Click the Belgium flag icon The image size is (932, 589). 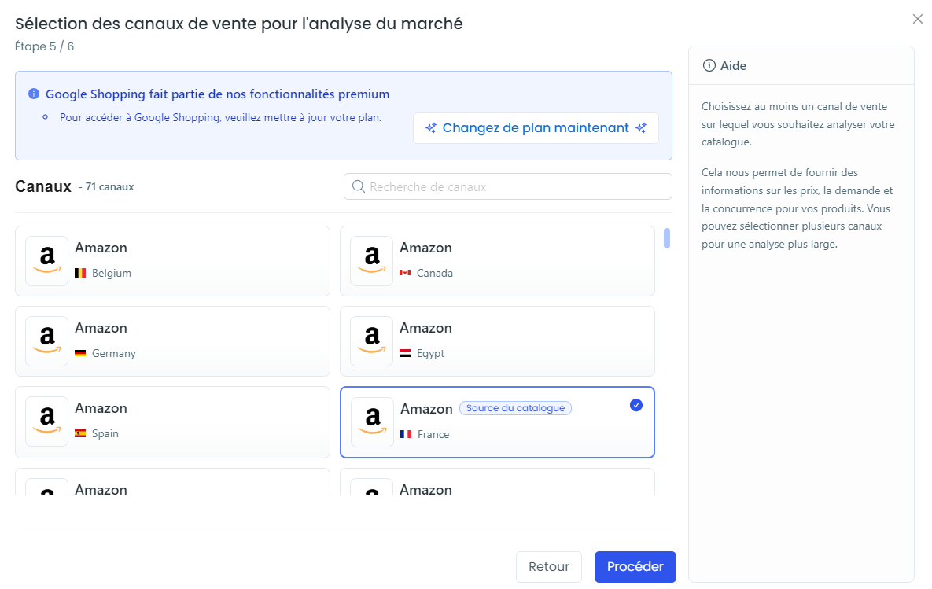80,274
